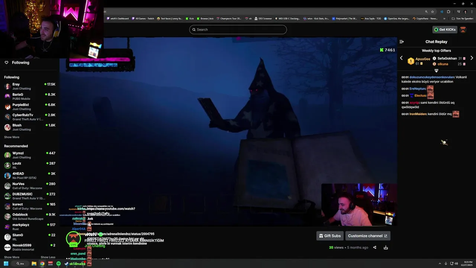Click chat user EreNeptun
476x268 pixels.
[417, 89]
